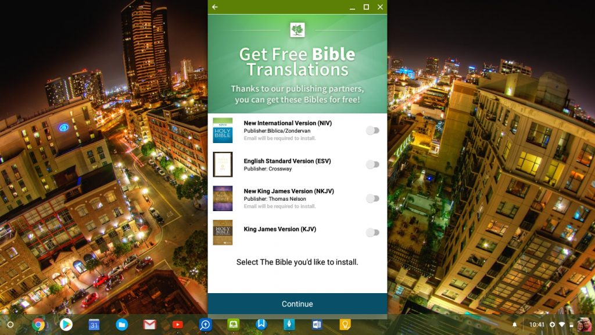Viewport: 595px width, 335px height.
Task: Click the Bible app tree logo icon
Action: (297, 30)
